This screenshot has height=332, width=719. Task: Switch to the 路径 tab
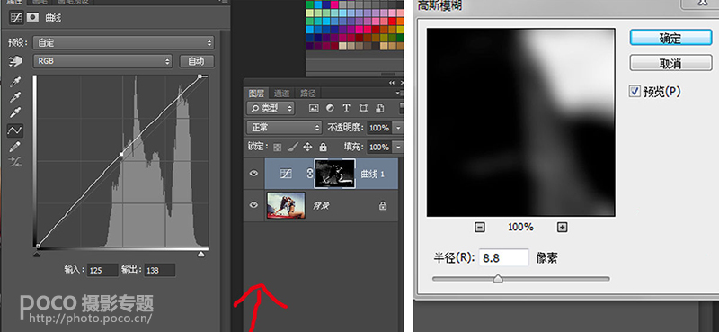pyautogui.click(x=307, y=94)
